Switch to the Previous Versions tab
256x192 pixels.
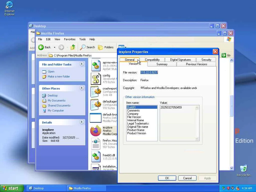(x=196, y=64)
